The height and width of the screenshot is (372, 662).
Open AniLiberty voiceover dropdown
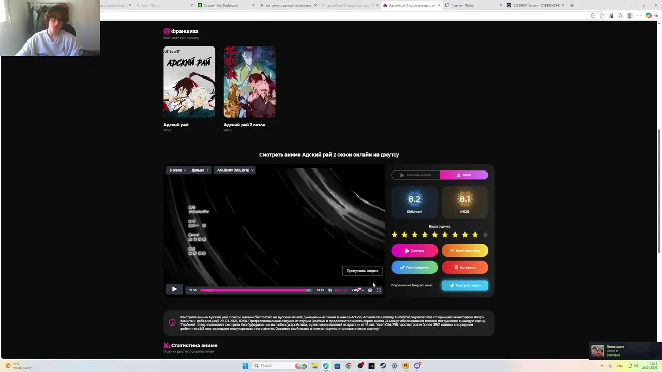coord(235,170)
